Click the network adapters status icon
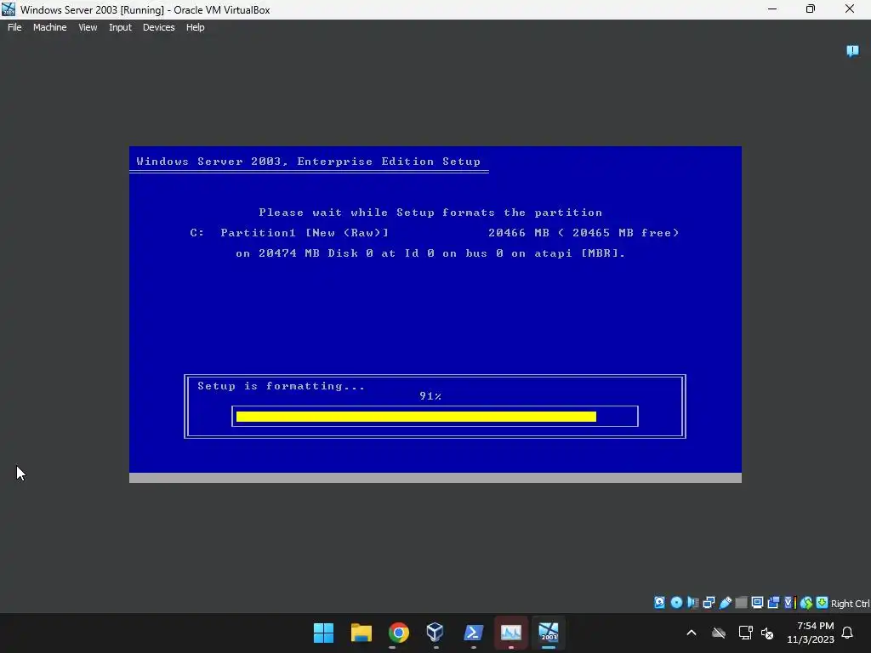The width and height of the screenshot is (871, 653). click(709, 603)
